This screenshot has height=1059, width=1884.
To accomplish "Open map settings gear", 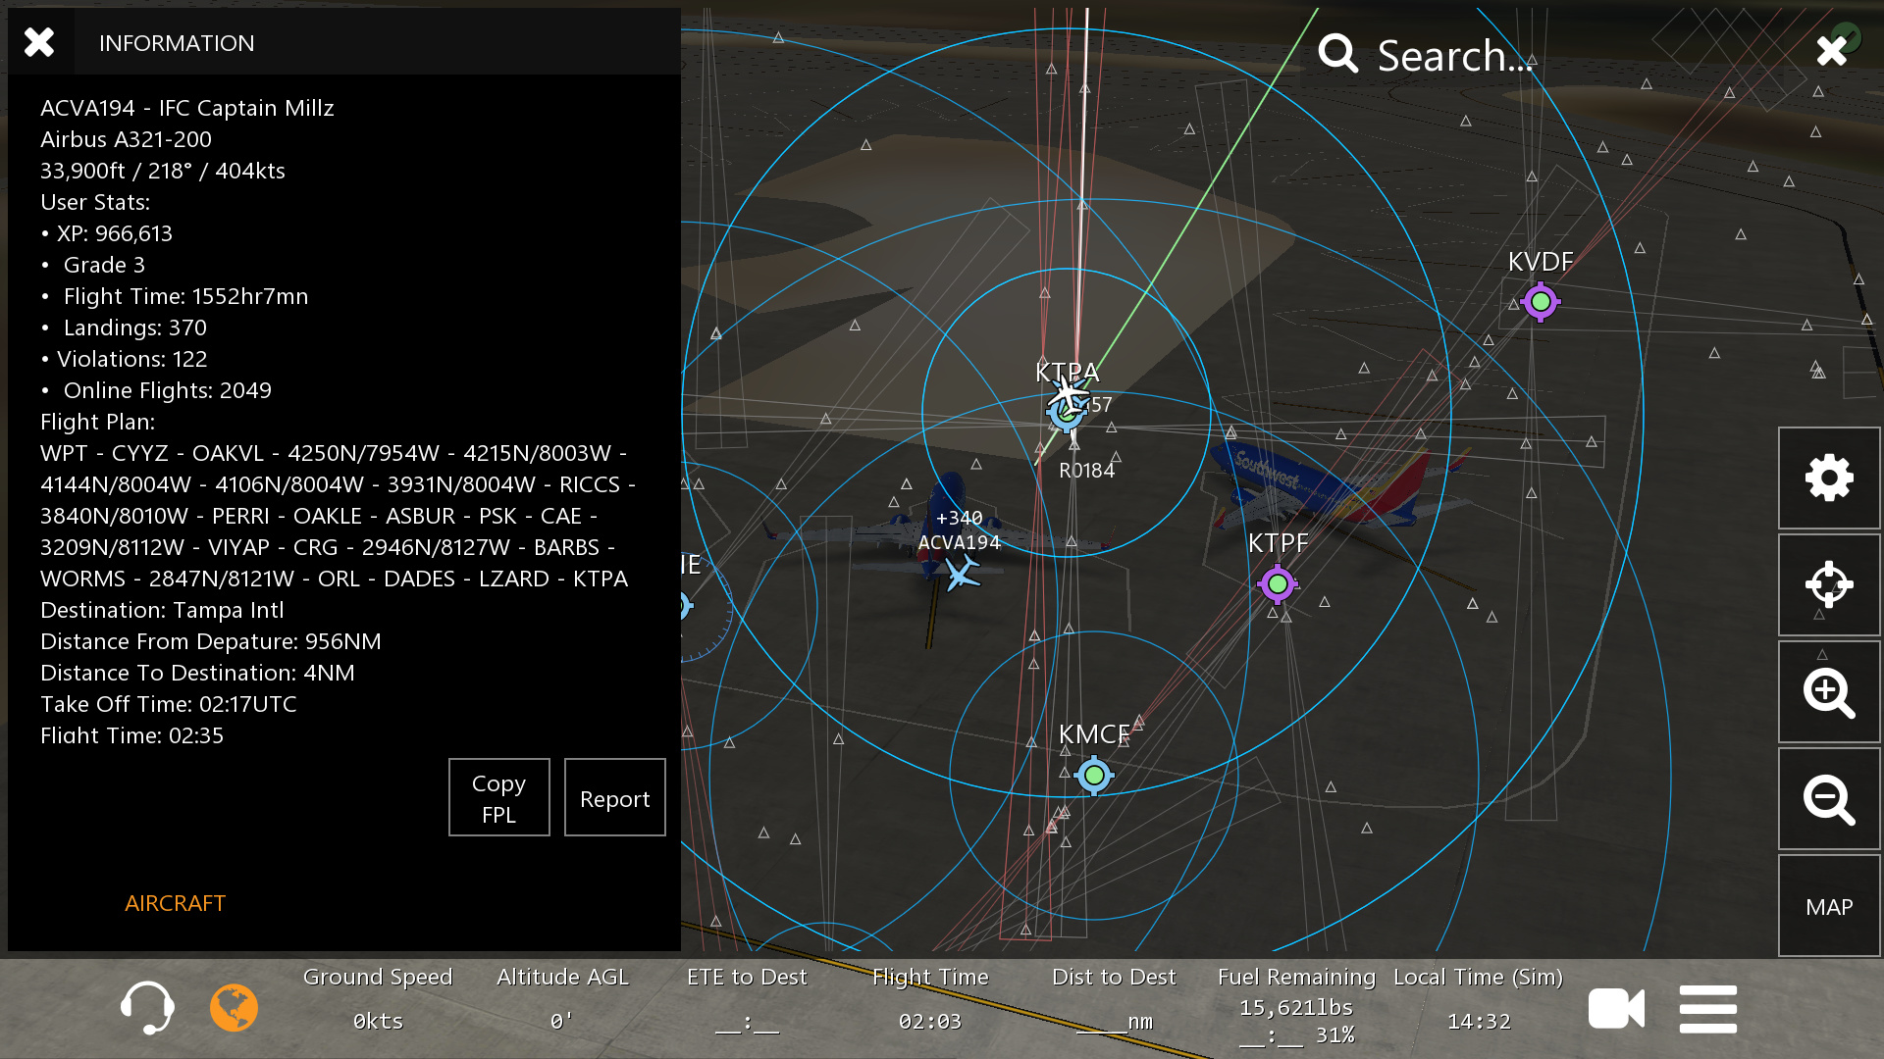I will (x=1829, y=479).
